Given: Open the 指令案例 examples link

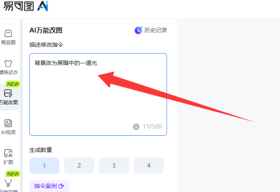Looking at the screenshot, I should (49, 186).
